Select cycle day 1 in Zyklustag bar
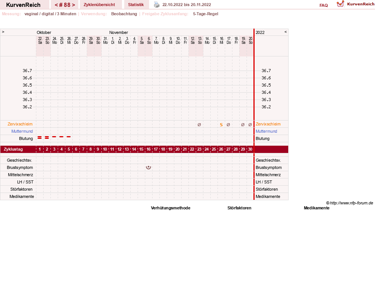 (40, 149)
